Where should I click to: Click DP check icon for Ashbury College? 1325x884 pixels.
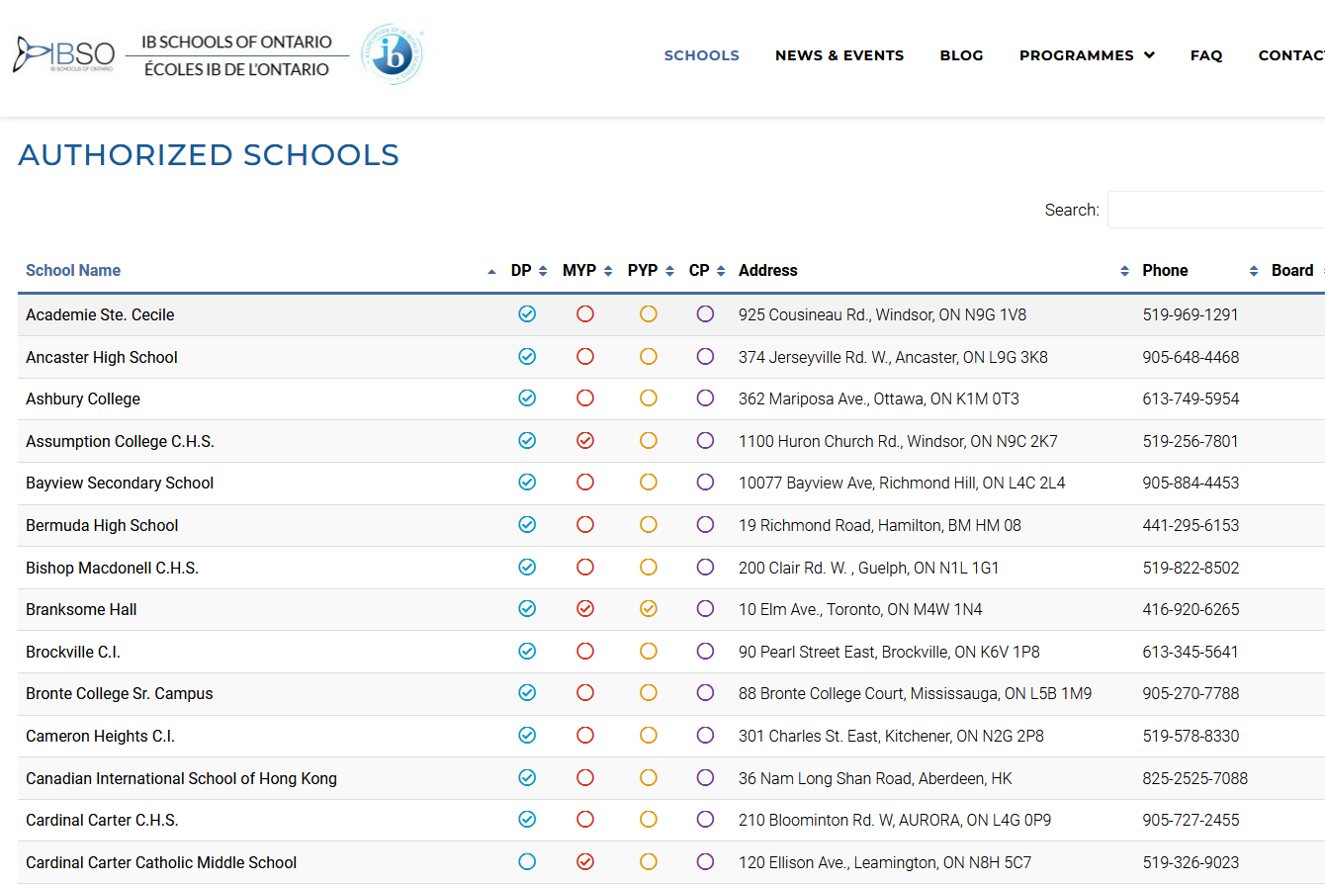[x=527, y=398]
